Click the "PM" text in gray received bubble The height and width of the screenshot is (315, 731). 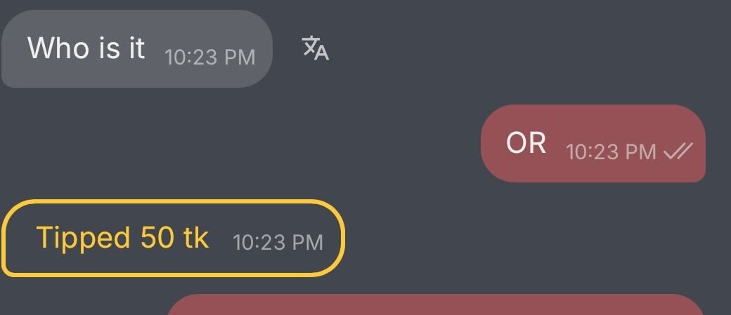click(240, 58)
